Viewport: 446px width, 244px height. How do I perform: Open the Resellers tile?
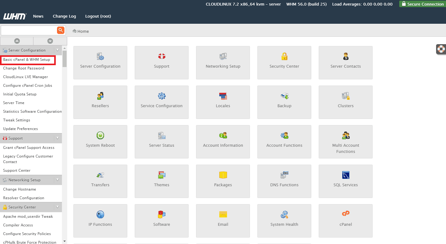pos(100,102)
